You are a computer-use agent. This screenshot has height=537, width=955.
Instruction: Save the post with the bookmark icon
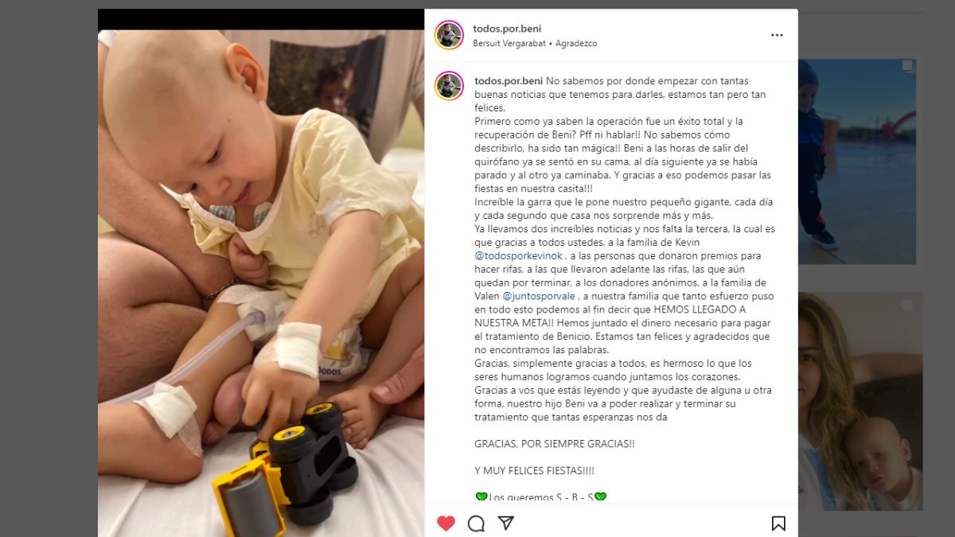pyautogui.click(x=778, y=523)
